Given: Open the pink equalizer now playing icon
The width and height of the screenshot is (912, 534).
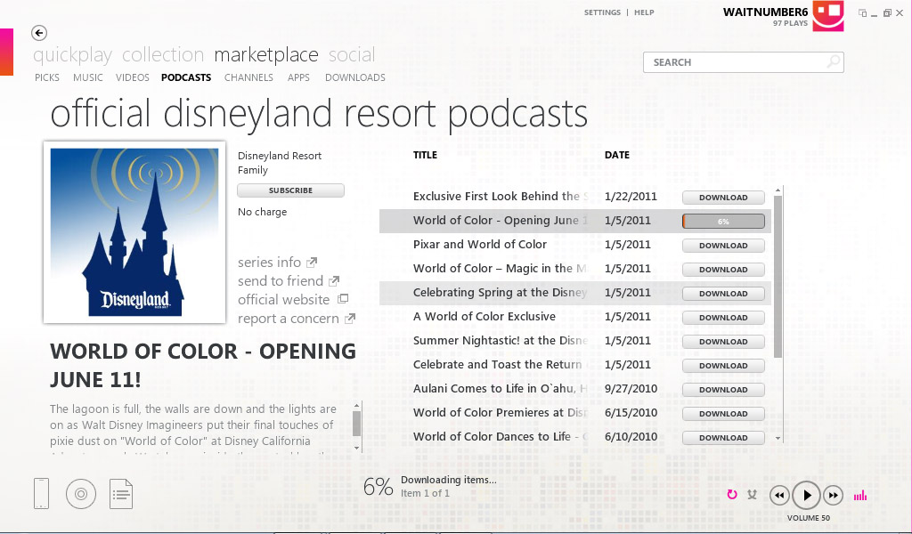Looking at the screenshot, I should point(860,495).
